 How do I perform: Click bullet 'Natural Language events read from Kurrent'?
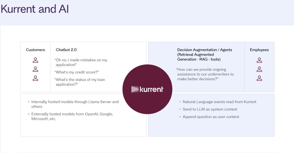pos(218,102)
